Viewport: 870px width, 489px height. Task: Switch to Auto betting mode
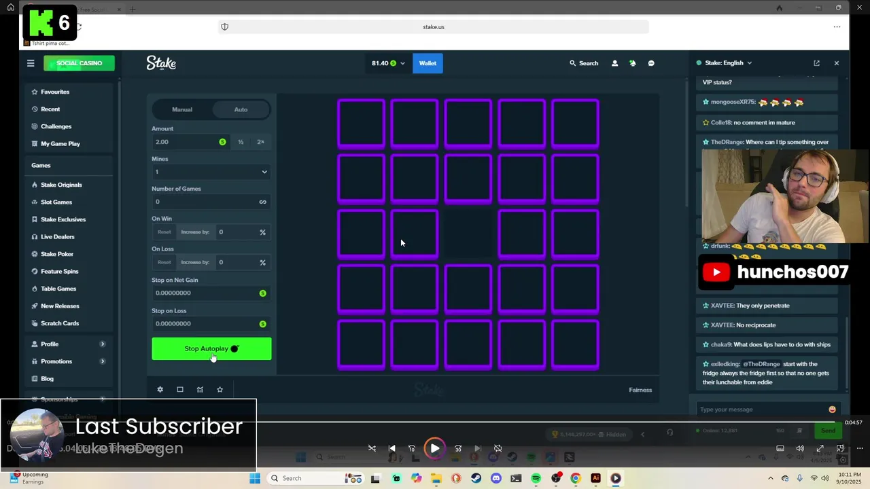coord(241,109)
